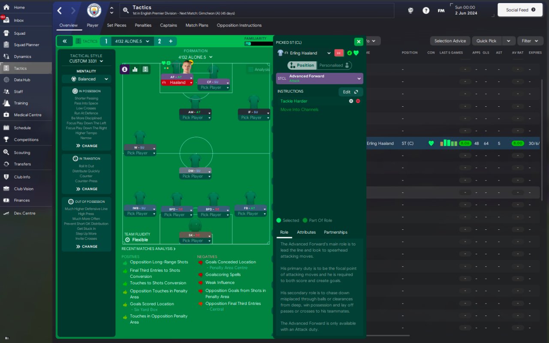This screenshot has width=549, height=343.
Task: Open the 4132 ALONE.5 tactic slot dropdown
Action: coord(132,41)
